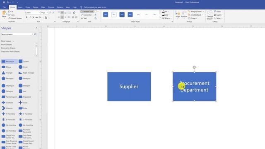Click in the Search shapes field
This screenshot has width=265, height=149.
(x=16, y=34)
